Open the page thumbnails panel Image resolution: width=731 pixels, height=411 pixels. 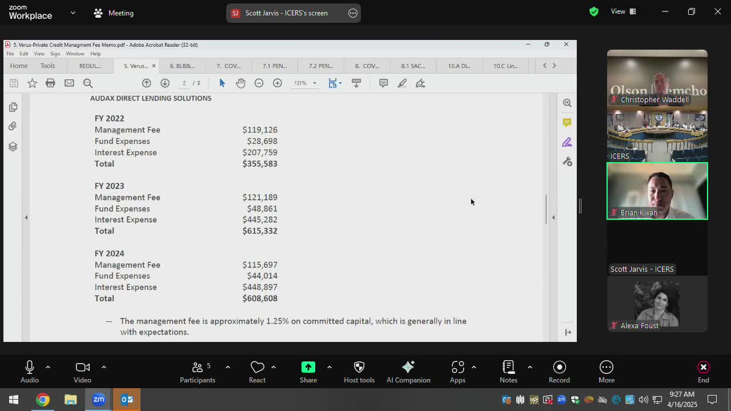[13, 107]
